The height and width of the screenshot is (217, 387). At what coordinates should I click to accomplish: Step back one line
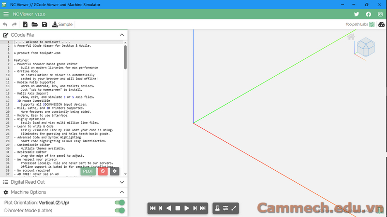pos(161,208)
